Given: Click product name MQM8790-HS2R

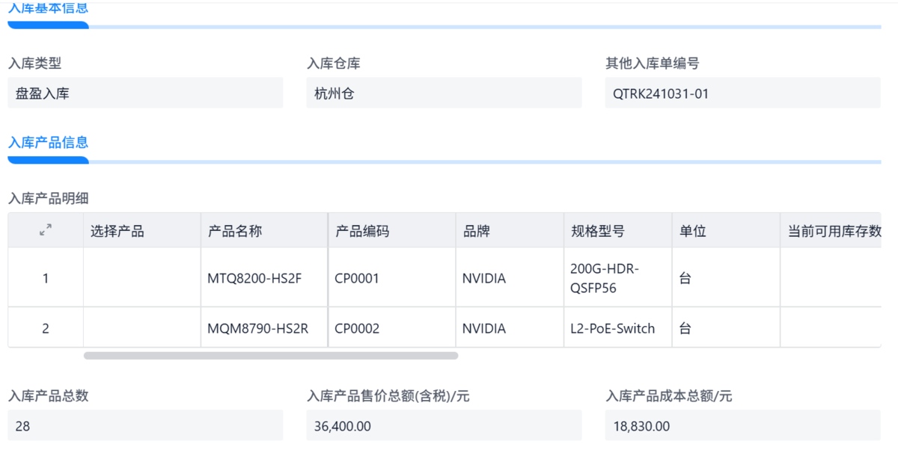Looking at the screenshot, I should click(257, 328).
